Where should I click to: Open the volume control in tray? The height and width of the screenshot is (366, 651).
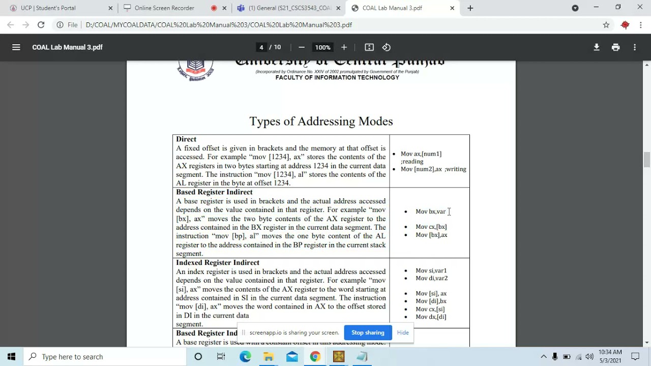(x=589, y=357)
